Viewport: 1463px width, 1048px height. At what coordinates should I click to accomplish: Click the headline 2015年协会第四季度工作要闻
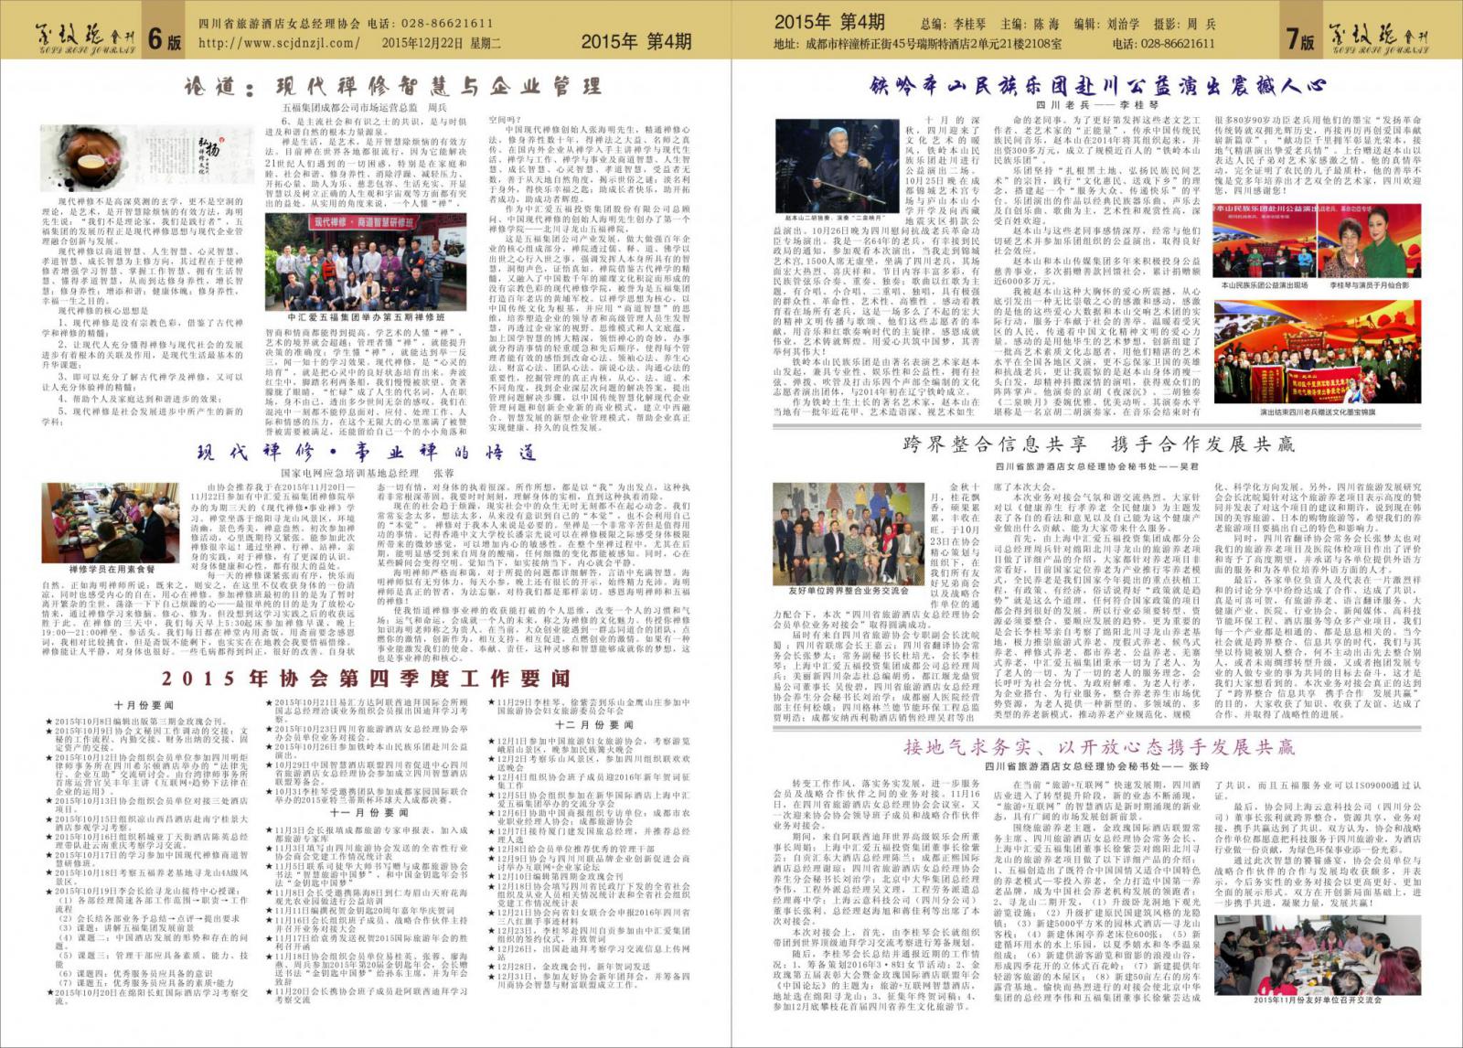click(x=366, y=678)
